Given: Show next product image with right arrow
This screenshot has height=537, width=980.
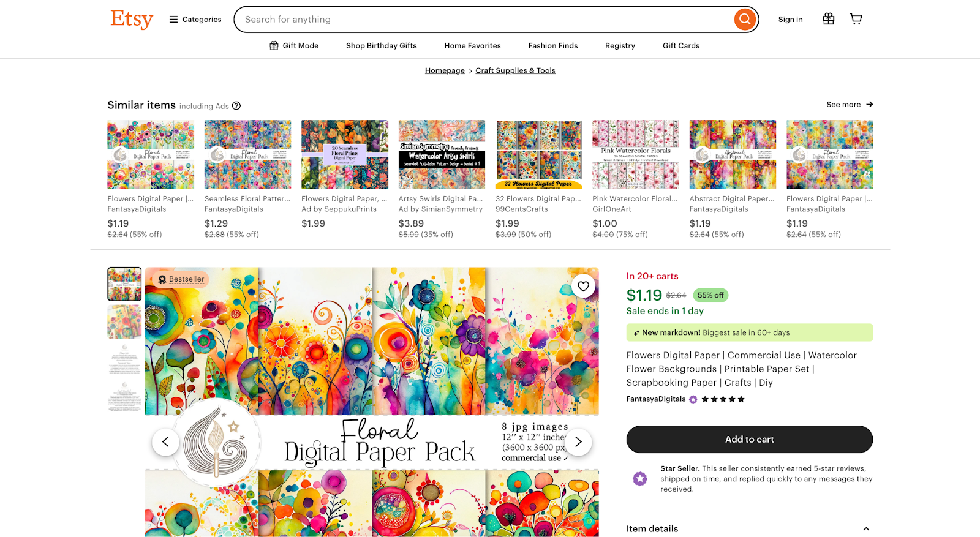Looking at the screenshot, I should (x=578, y=441).
